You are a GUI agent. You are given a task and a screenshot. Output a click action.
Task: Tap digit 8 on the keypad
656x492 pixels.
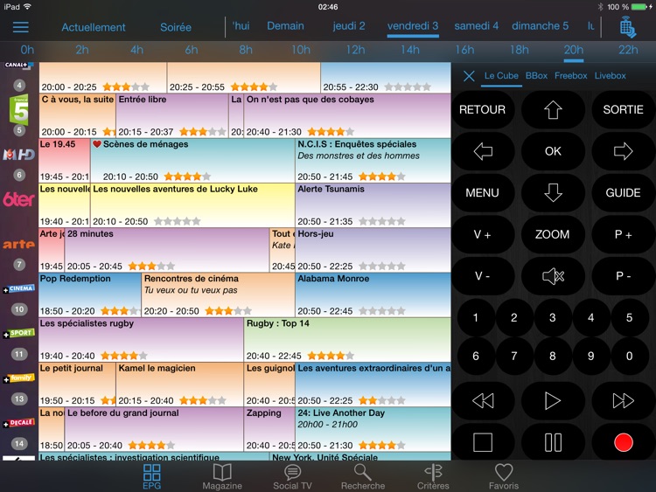(x=552, y=357)
